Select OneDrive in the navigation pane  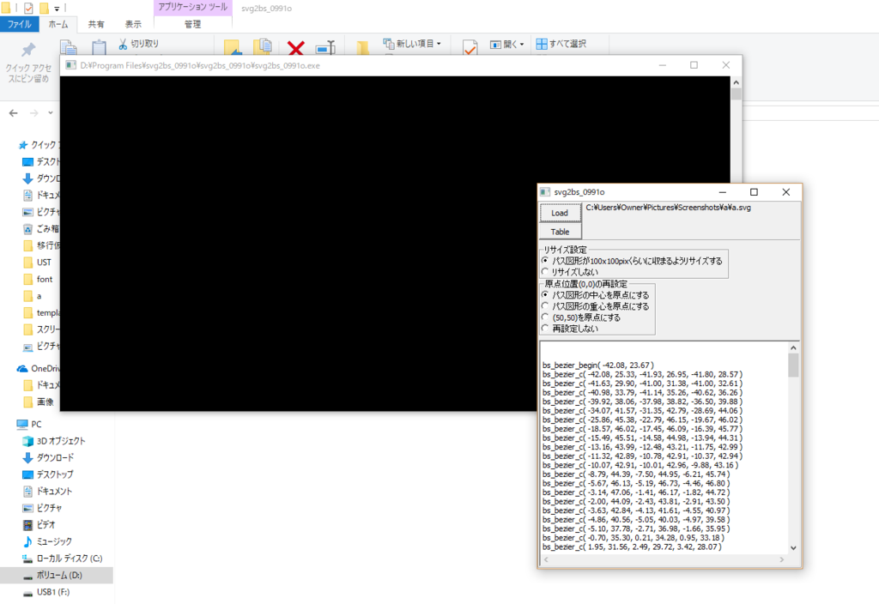click(x=38, y=368)
